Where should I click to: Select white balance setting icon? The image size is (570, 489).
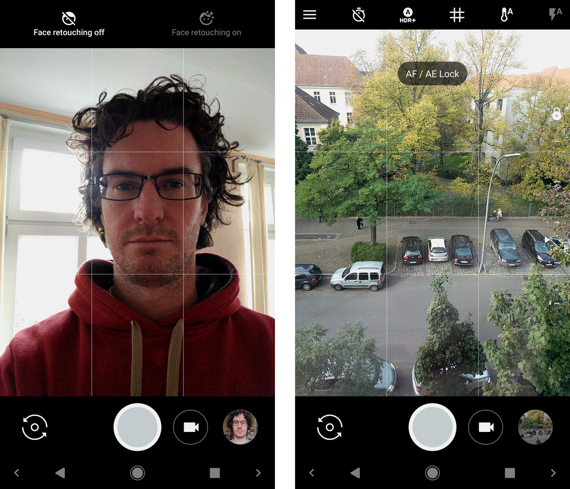pyautogui.click(x=507, y=14)
